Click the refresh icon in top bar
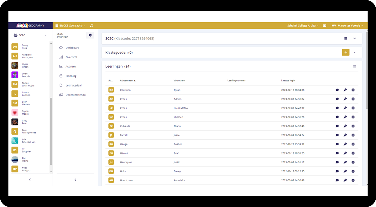Screen dimensions: 376x207 click(91, 26)
